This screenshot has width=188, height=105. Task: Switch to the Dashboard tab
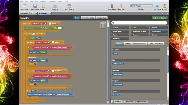click(x=24, y=14)
